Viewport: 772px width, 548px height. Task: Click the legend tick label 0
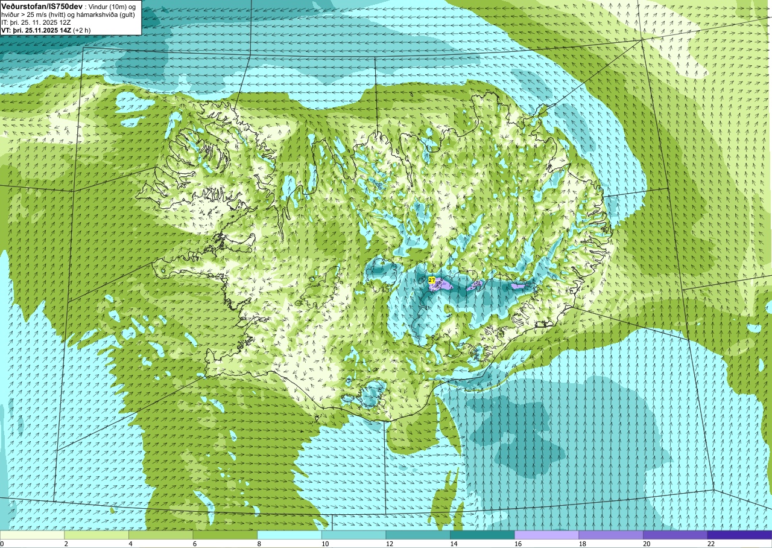[2, 544]
